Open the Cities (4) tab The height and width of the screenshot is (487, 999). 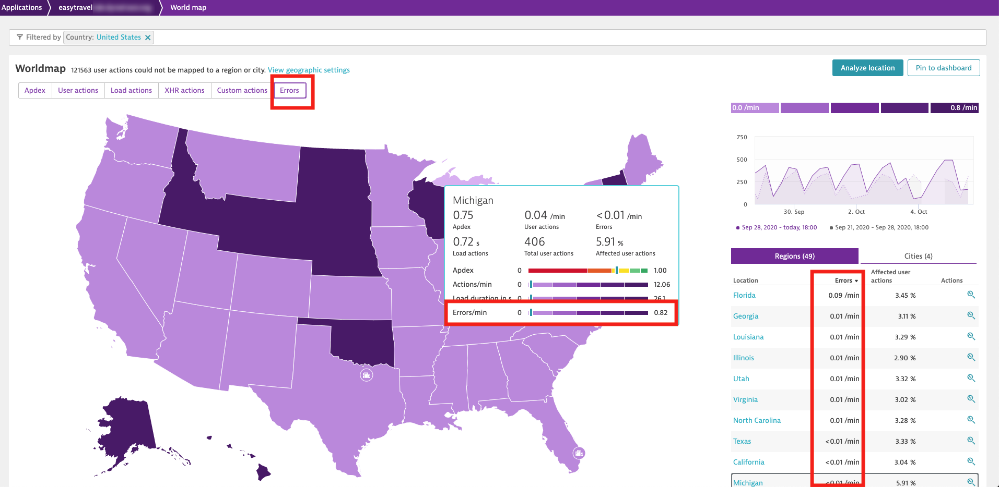coord(918,256)
